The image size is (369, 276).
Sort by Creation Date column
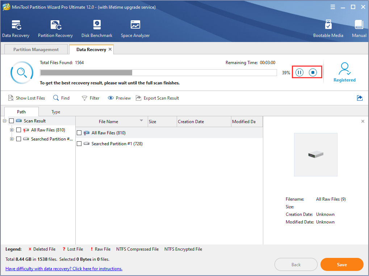(204, 122)
